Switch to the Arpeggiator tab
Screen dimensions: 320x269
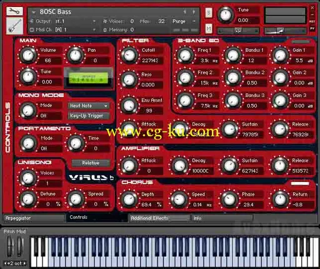click(34, 218)
